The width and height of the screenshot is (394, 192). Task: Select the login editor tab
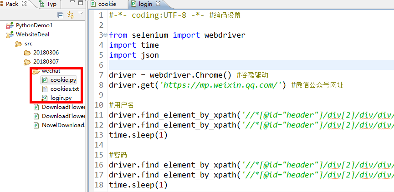pos(145,4)
